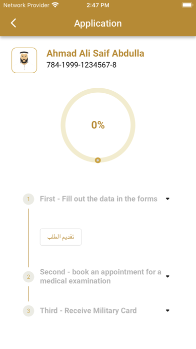Tap the Wi-Fi status icon
The width and height of the screenshot is (196, 349).
(55, 5)
